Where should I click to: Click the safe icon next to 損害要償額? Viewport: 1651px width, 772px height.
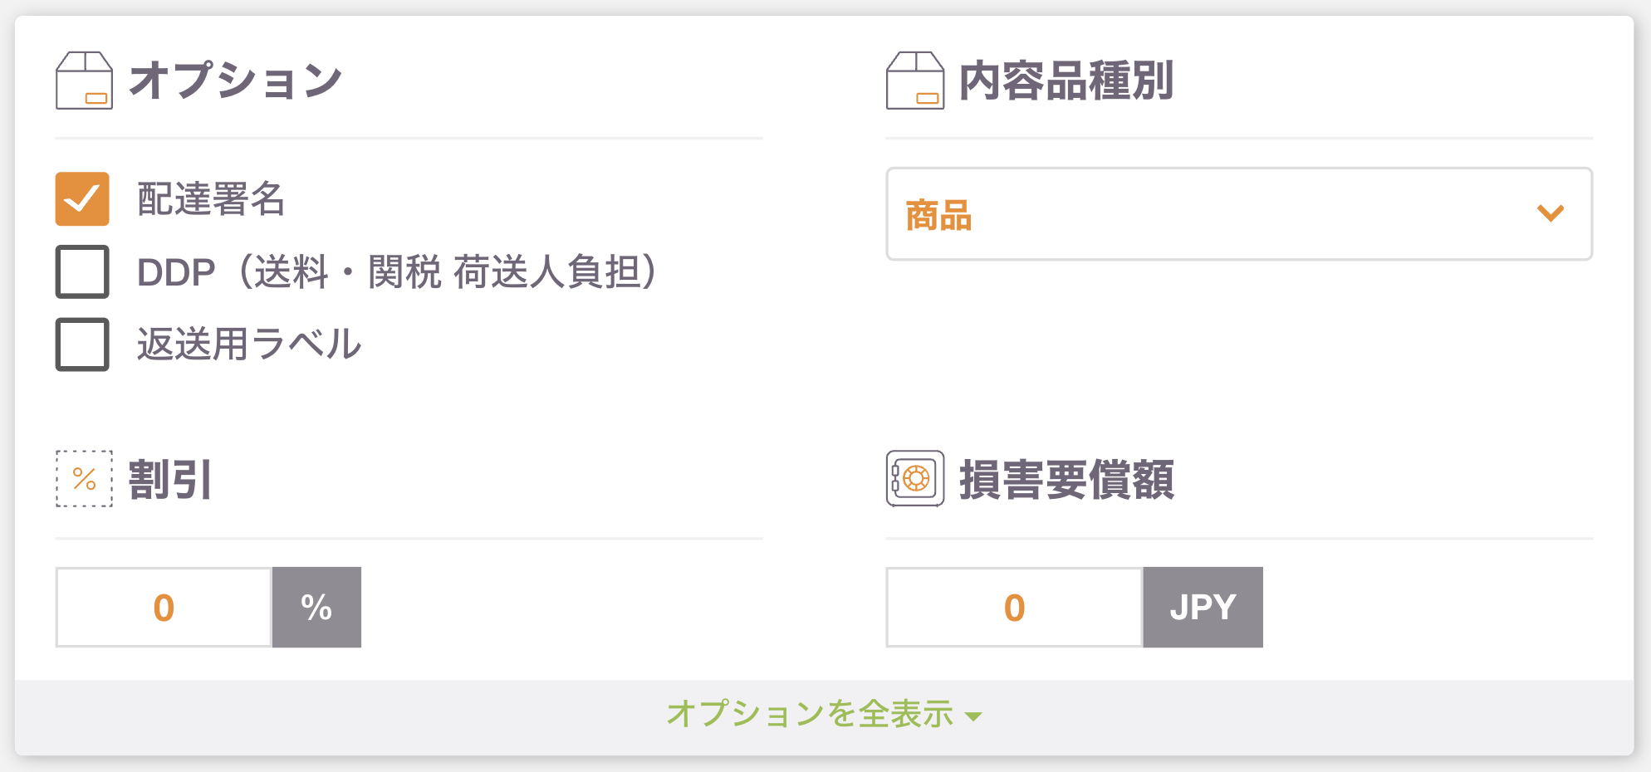pos(914,479)
